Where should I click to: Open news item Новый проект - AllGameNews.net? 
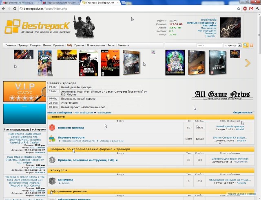coord(83,107)
